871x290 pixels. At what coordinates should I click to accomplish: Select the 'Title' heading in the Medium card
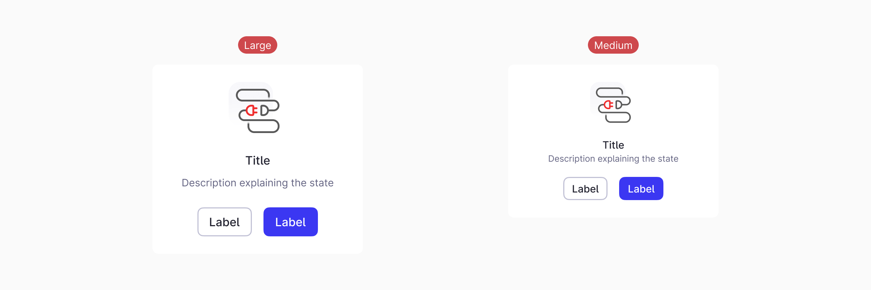[x=613, y=145]
